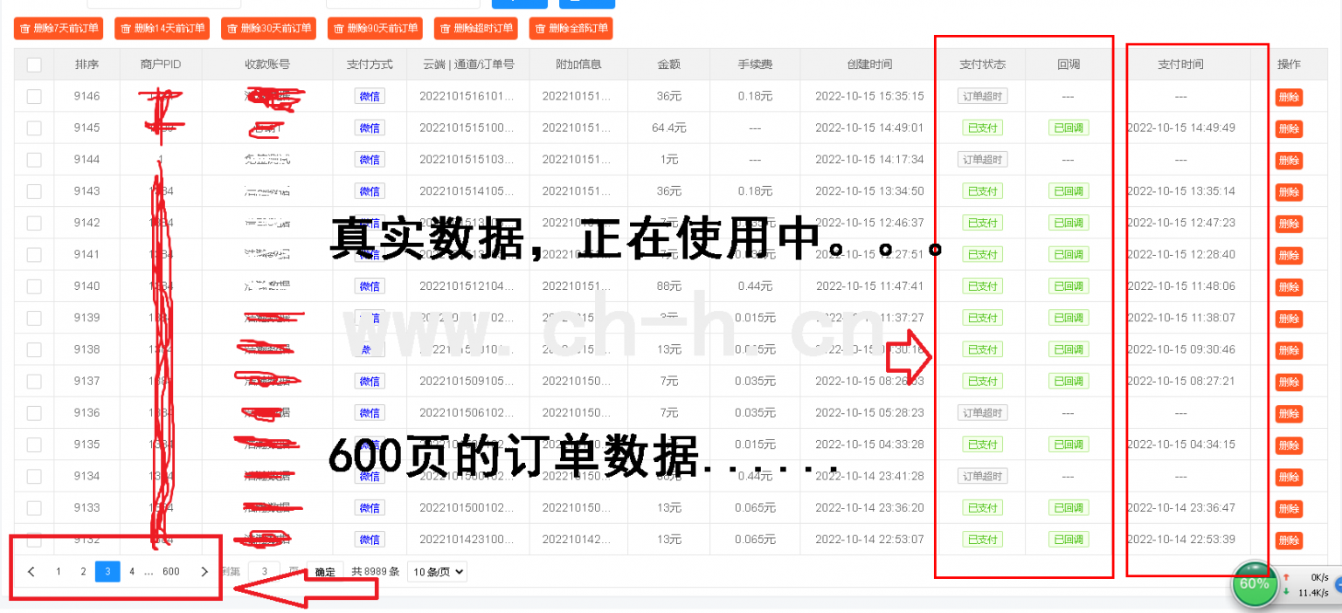Click the next page chevron in pagination
This screenshot has width=1342, height=613.
[204, 572]
